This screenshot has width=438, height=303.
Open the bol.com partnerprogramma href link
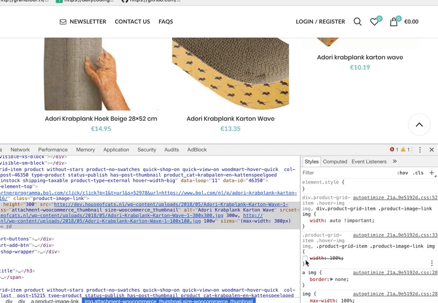tap(148, 193)
